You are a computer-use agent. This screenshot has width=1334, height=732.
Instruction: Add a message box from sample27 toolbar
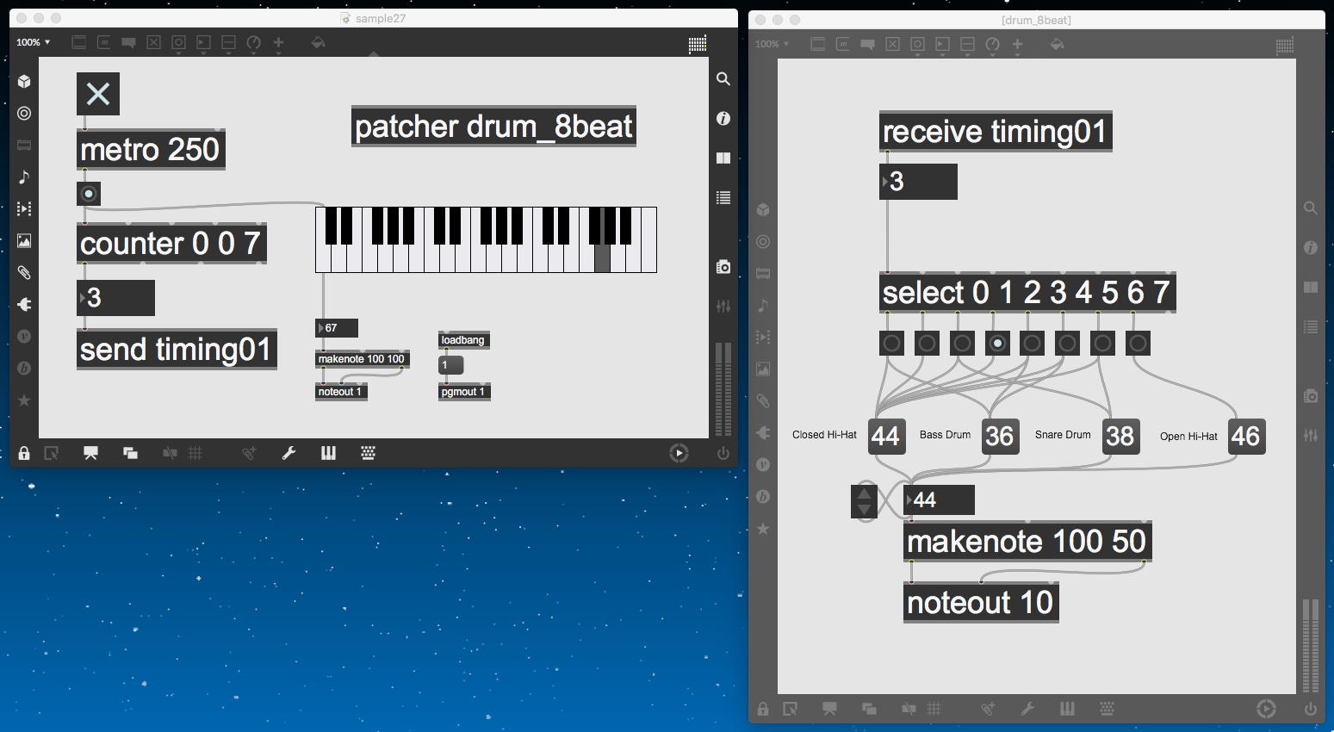(104, 42)
